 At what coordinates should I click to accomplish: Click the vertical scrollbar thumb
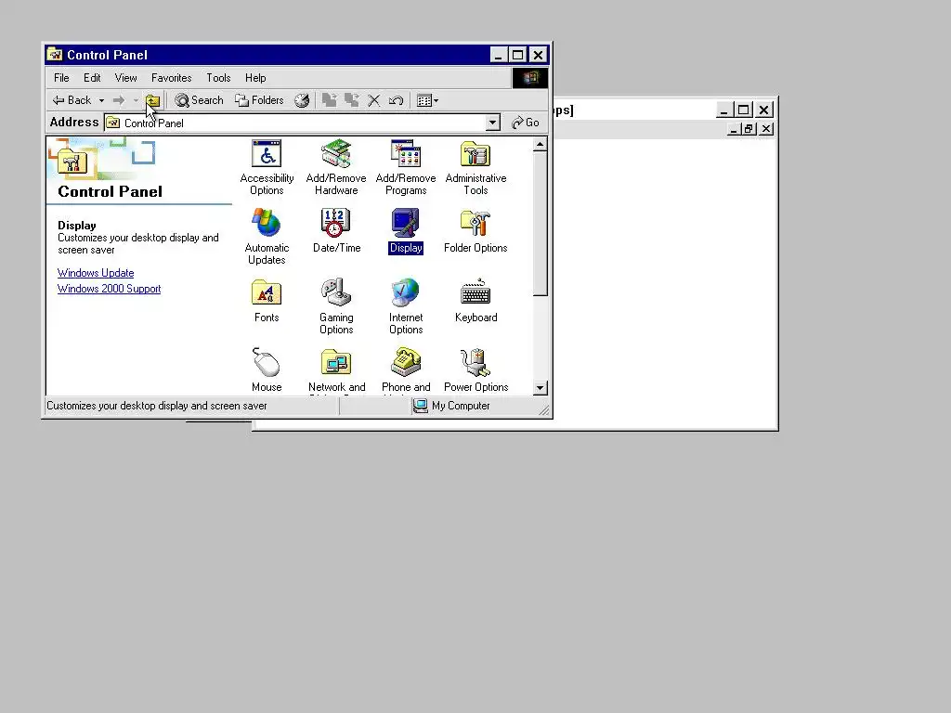(x=540, y=224)
